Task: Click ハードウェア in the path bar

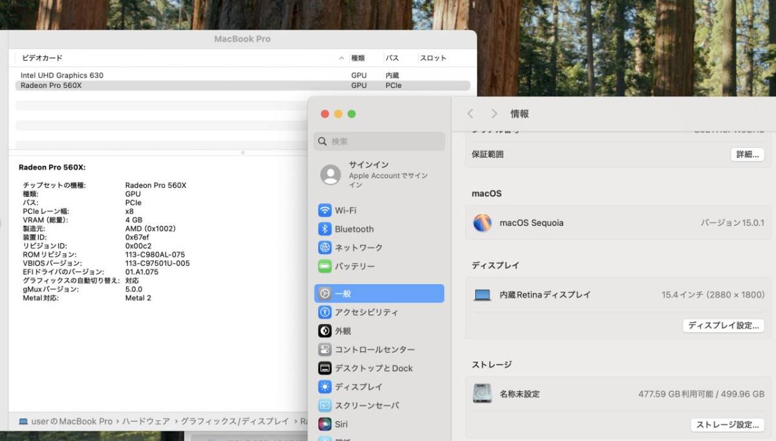Action: (x=146, y=422)
